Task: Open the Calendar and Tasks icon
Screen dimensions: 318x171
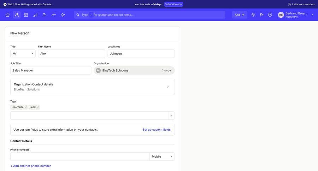Action: coord(26,15)
